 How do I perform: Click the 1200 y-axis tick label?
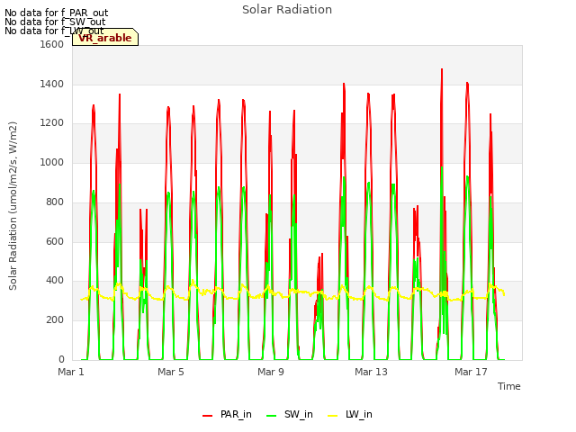coord(52,123)
